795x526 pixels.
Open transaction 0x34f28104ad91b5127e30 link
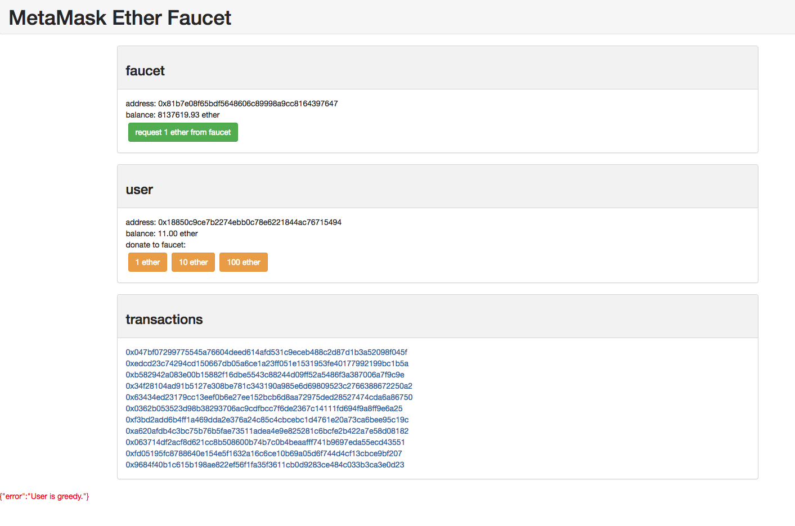coord(269,386)
